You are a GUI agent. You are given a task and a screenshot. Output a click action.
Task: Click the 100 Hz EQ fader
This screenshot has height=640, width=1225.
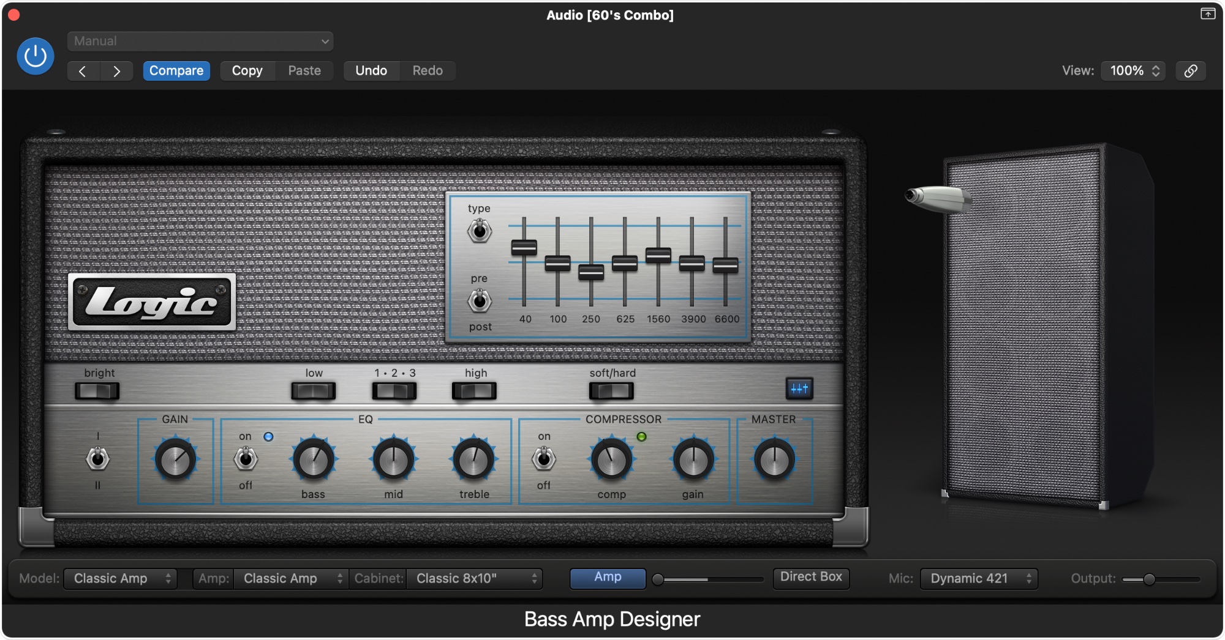tap(557, 264)
